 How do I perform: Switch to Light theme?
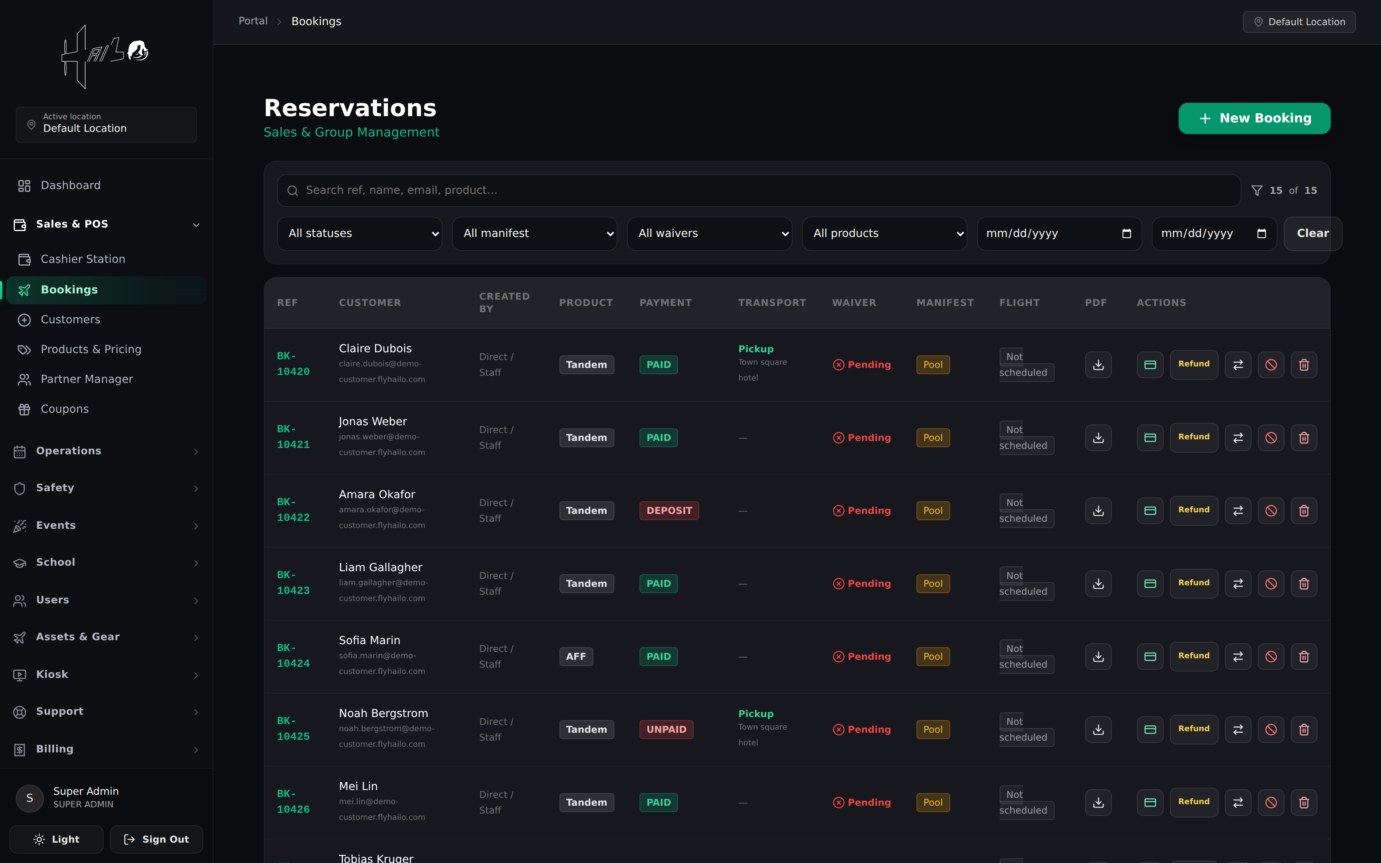click(x=56, y=839)
